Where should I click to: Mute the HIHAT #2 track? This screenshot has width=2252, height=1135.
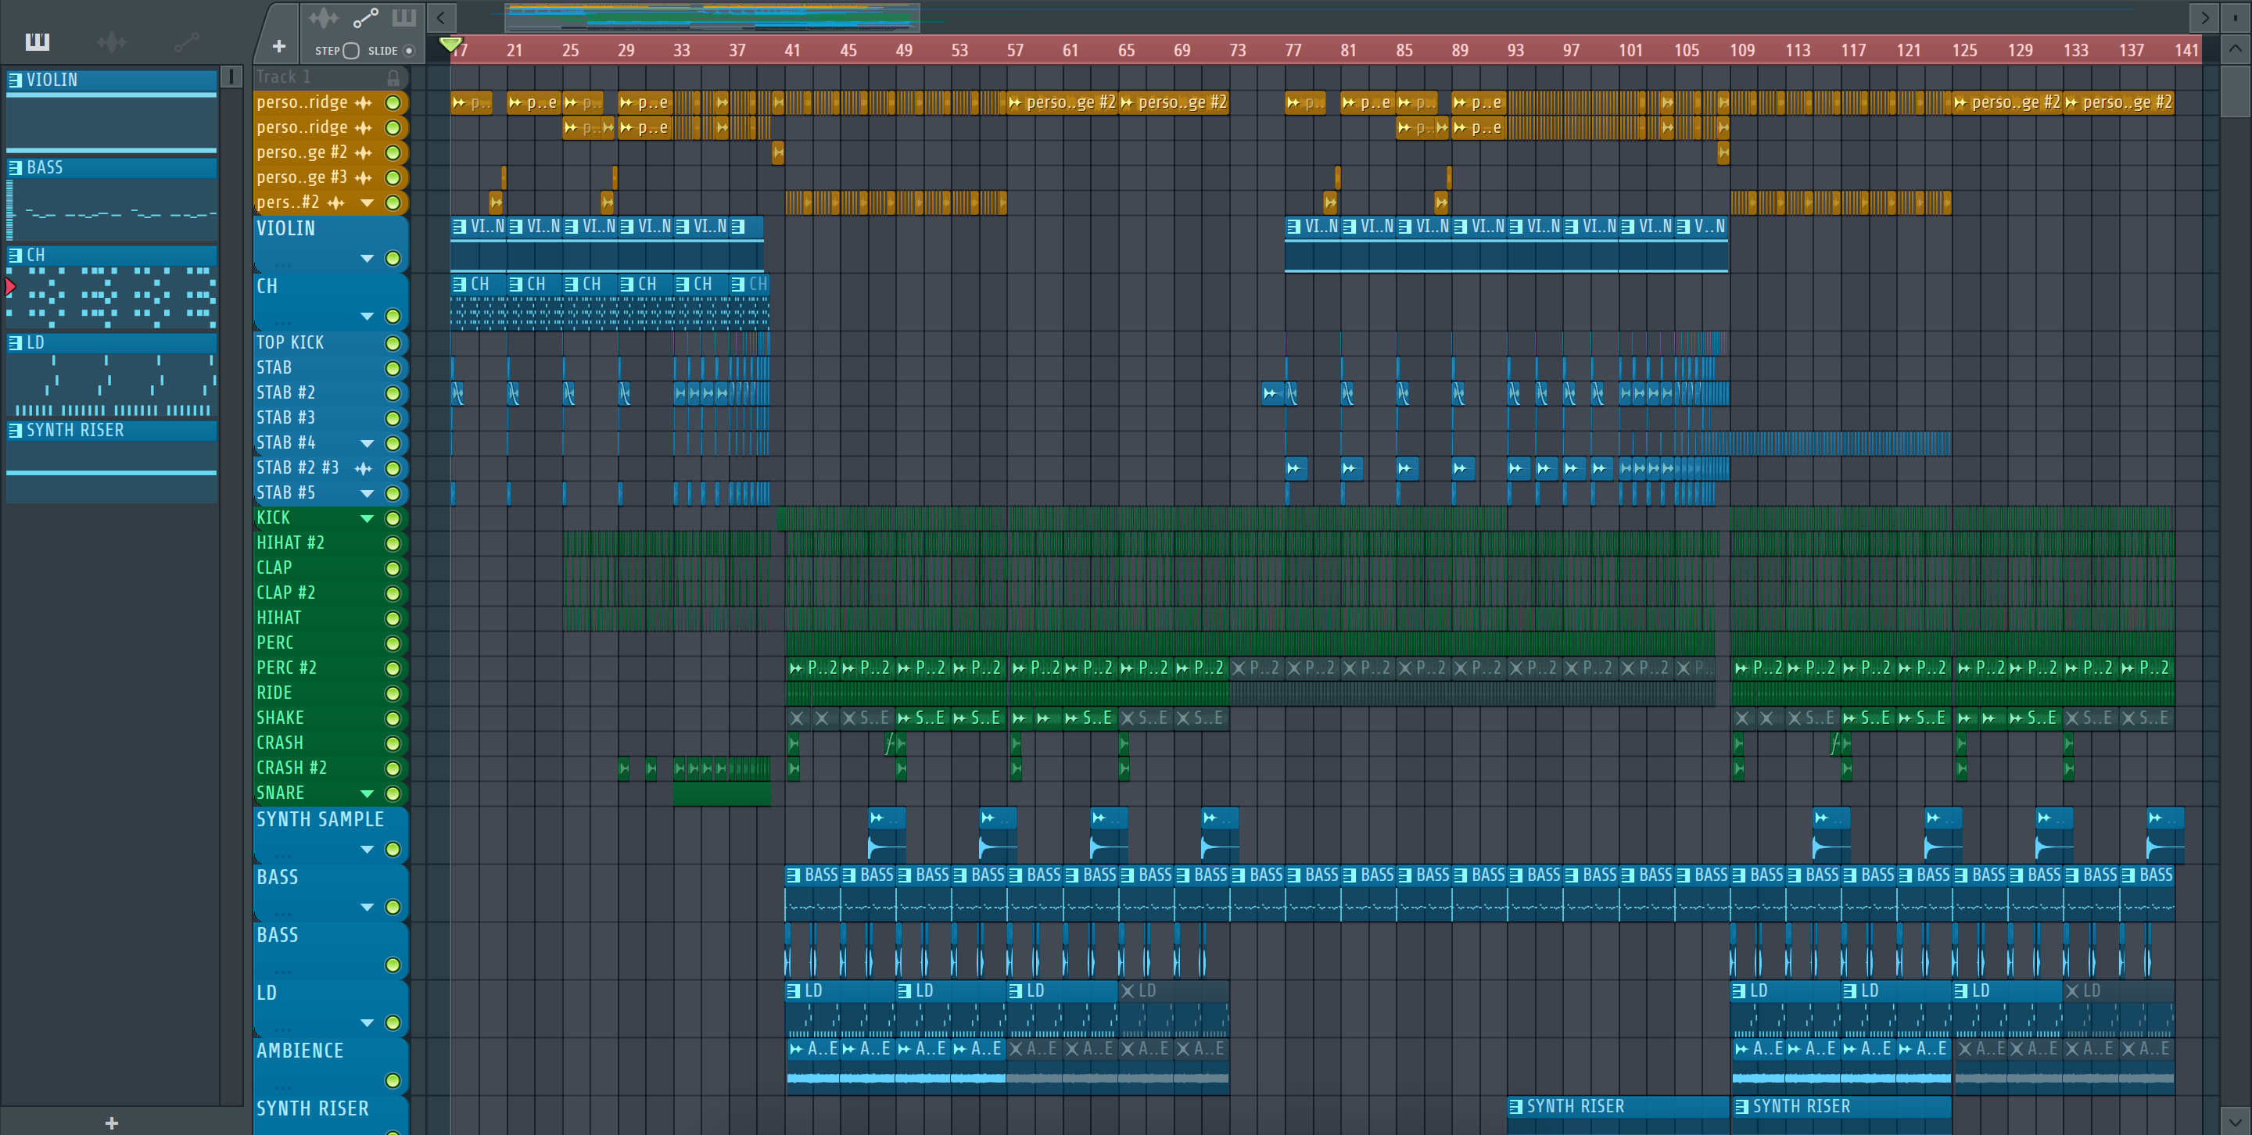[393, 543]
